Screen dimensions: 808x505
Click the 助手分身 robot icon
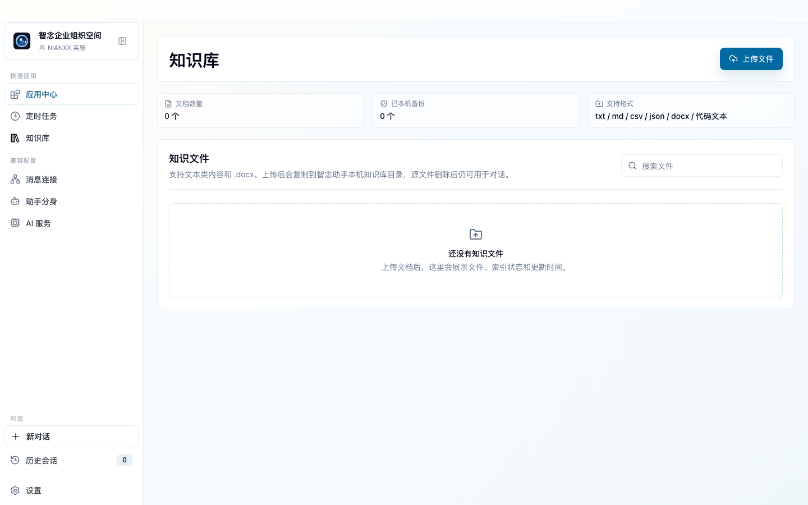pos(15,201)
